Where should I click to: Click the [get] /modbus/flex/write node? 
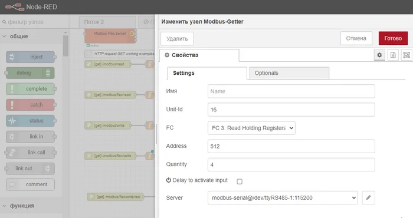coord(110,156)
